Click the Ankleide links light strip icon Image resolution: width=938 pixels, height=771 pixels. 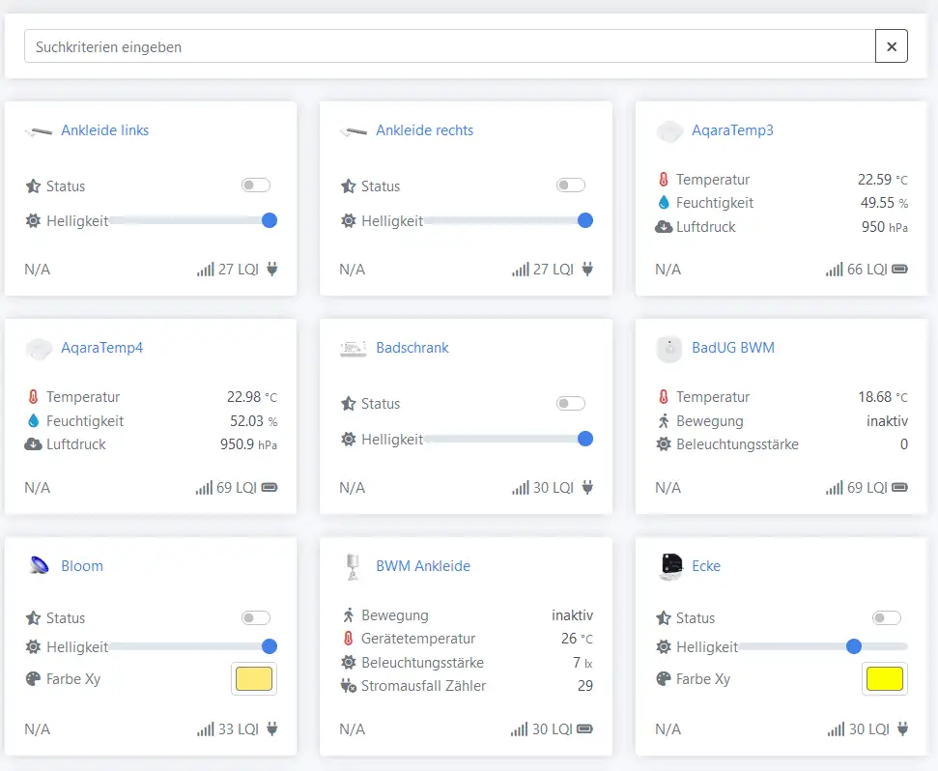pos(39,131)
